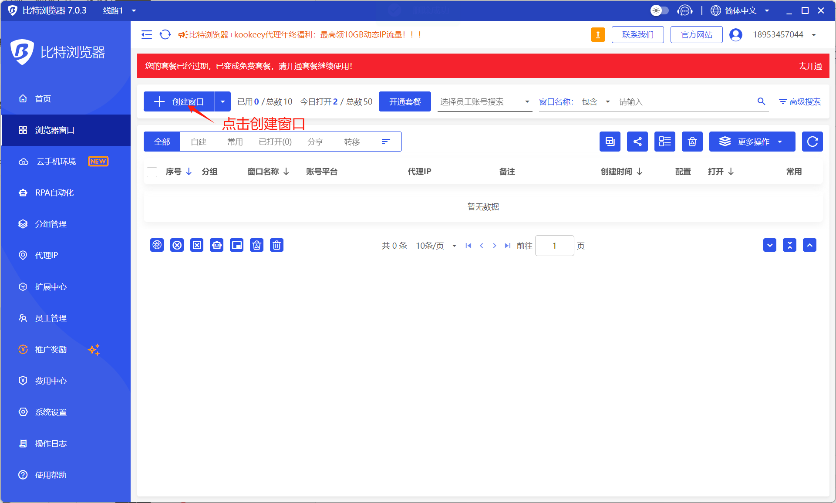Open the recycle bin icon in toolbar

tap(692, 142)
